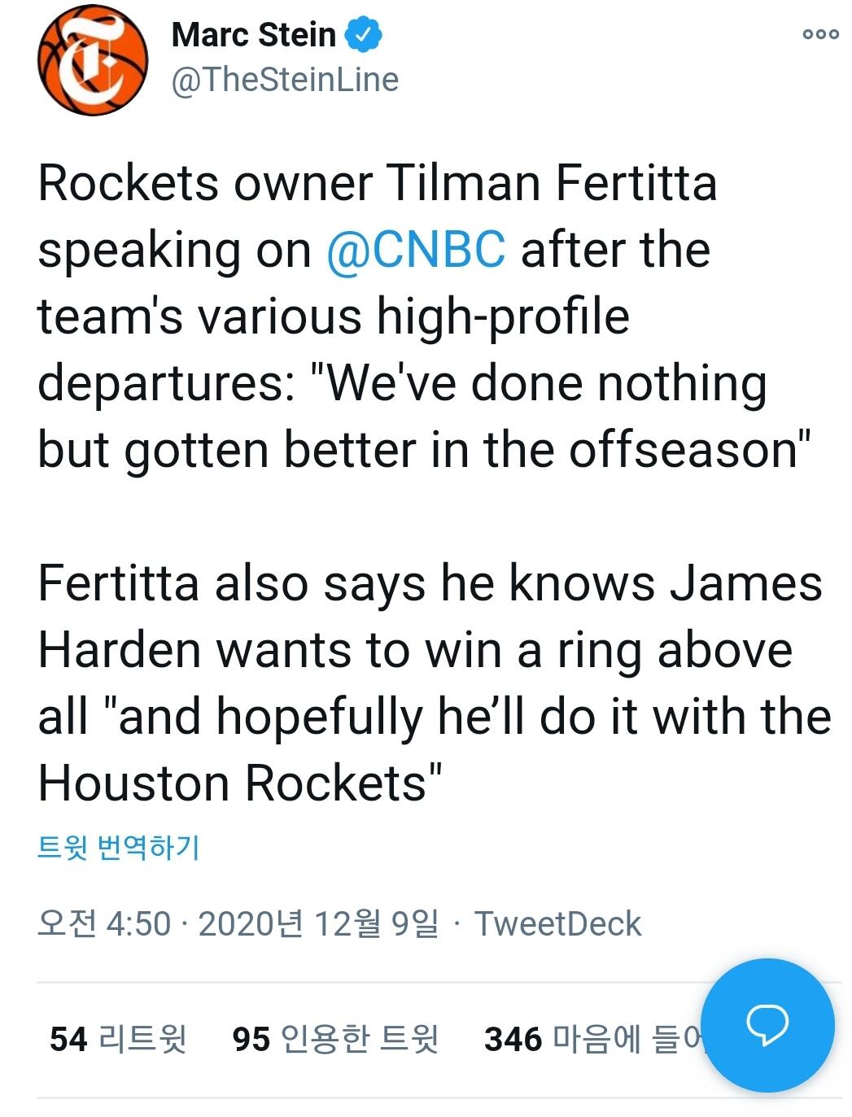Open the three-dot more options menu

[819, 34]
